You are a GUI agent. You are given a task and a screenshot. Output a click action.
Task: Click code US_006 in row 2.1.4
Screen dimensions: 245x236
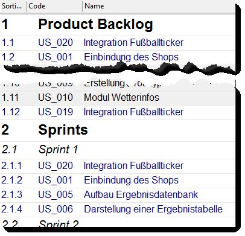(x=56, y=209)
